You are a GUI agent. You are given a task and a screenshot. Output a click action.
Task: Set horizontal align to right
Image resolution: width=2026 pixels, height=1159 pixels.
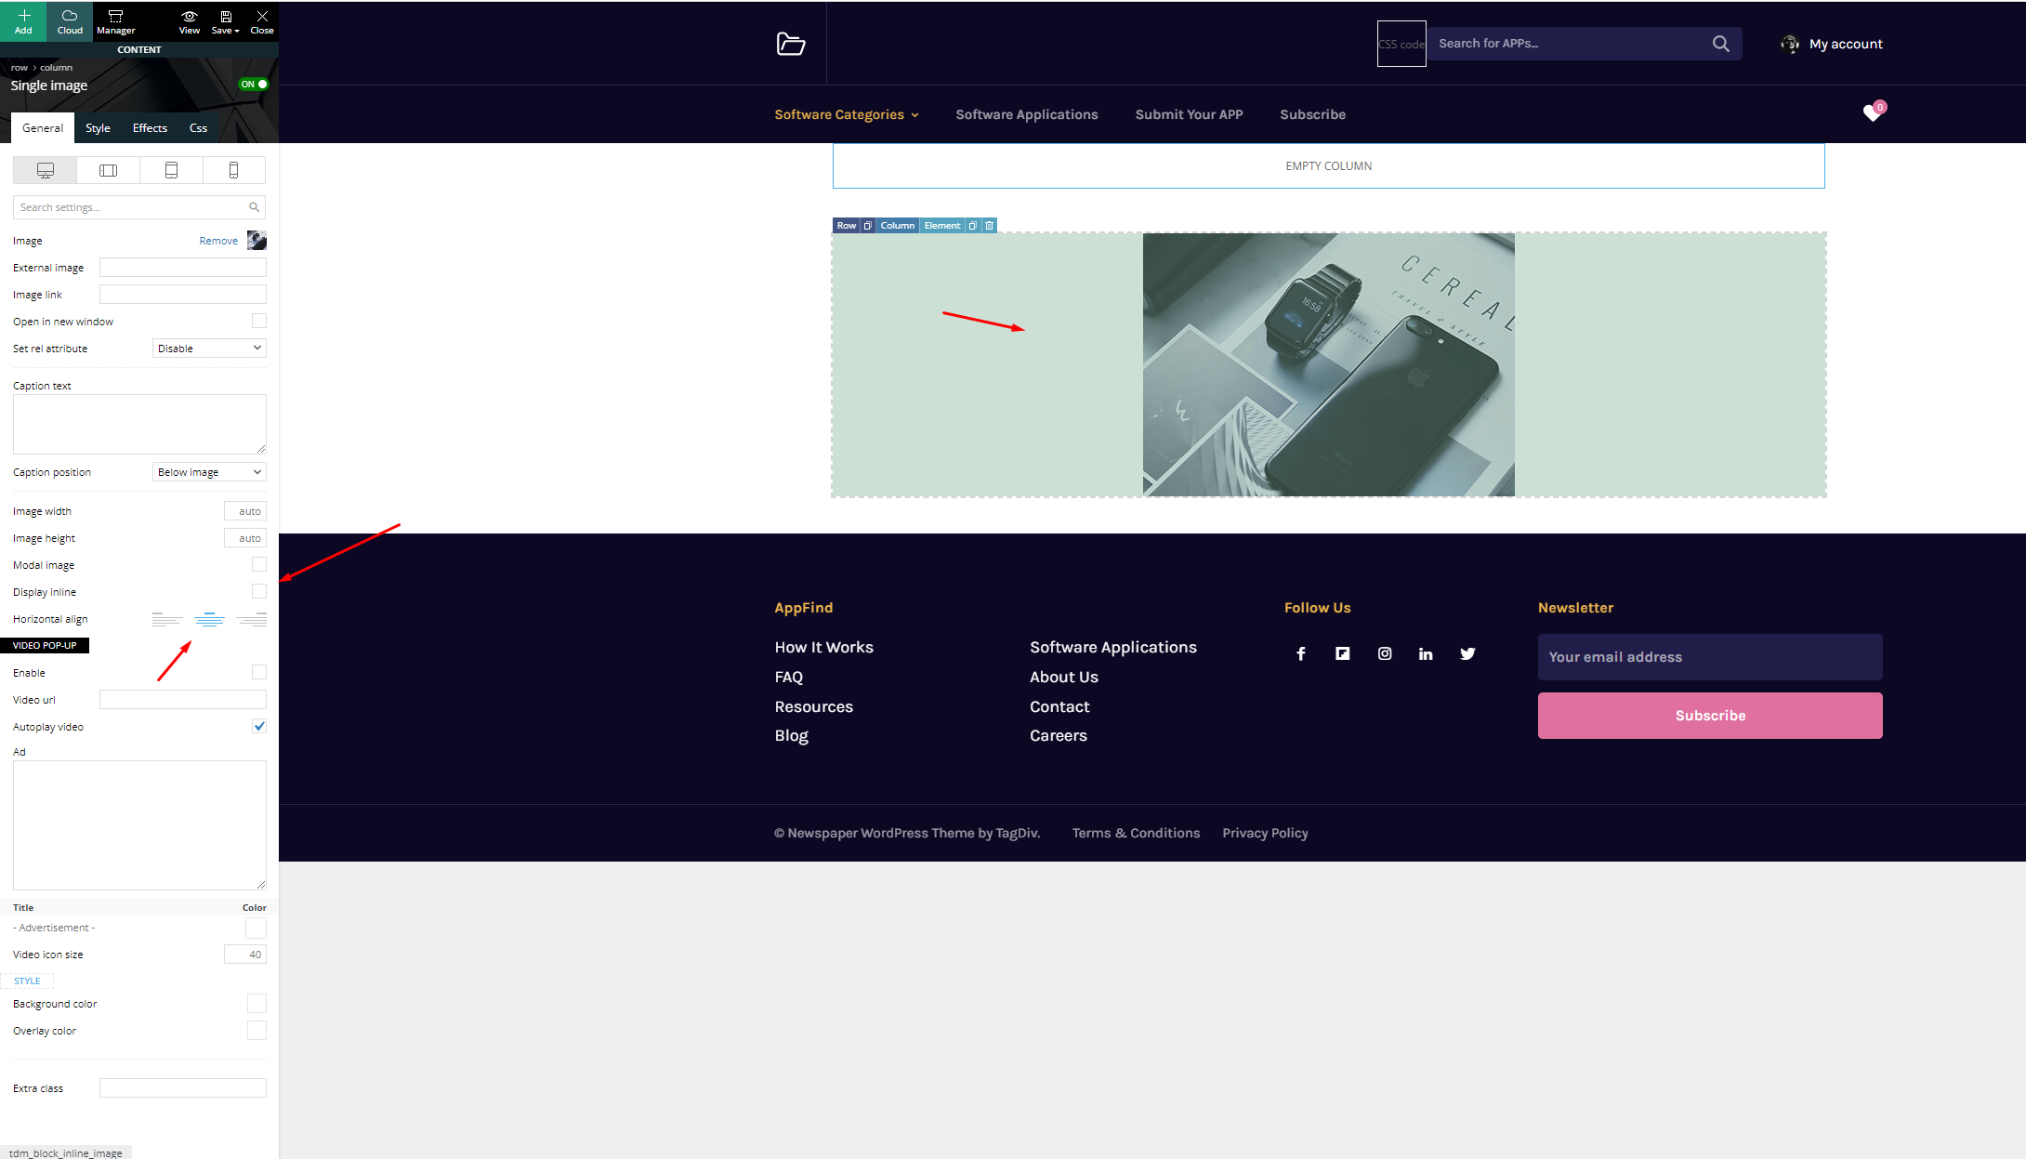click(x=251, y=619)
